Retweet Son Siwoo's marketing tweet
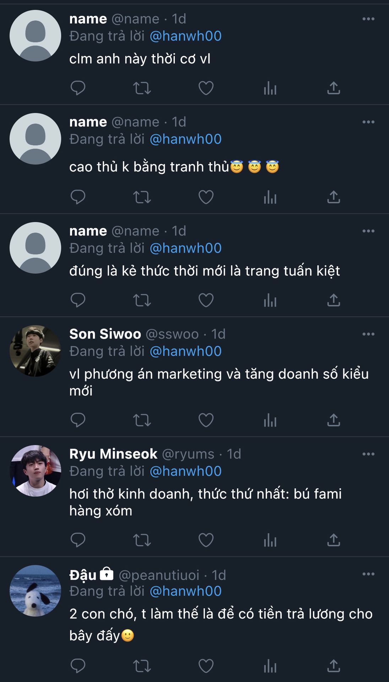 tap(142, 420)
